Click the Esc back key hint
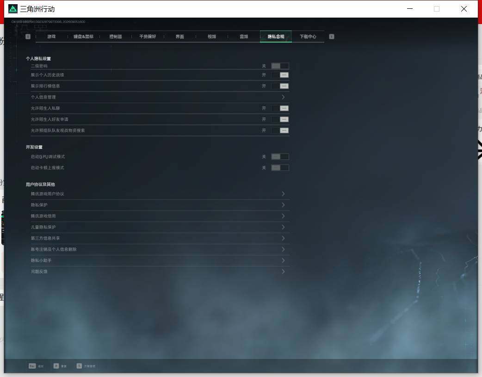Screen dimensions: 482x377 click(36, 366)
